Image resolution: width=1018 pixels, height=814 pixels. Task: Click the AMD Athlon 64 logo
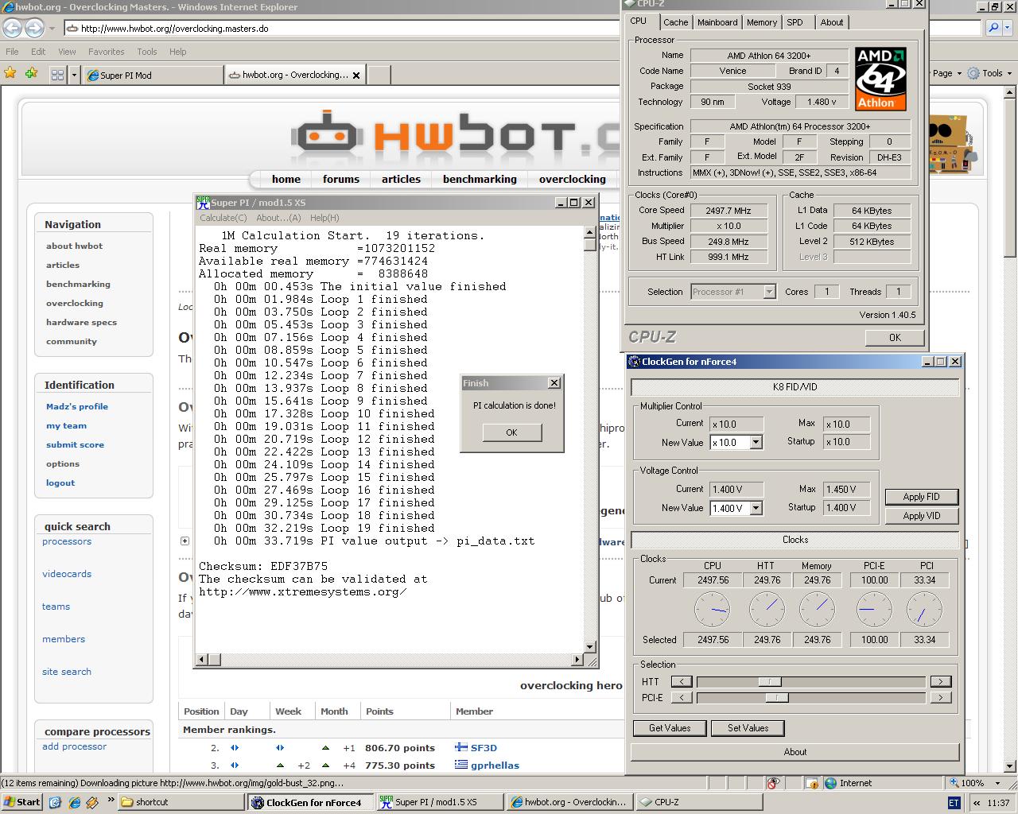pyautogui.click(x=880, y=79)
